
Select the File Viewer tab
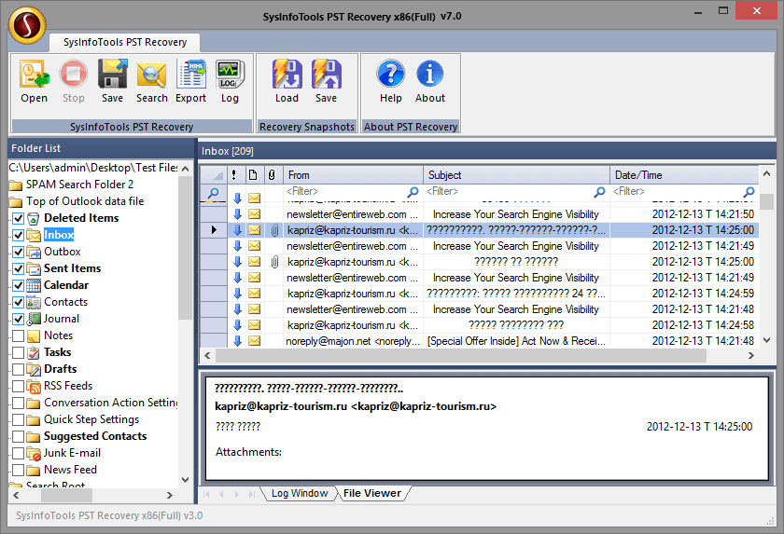[371, 493]
